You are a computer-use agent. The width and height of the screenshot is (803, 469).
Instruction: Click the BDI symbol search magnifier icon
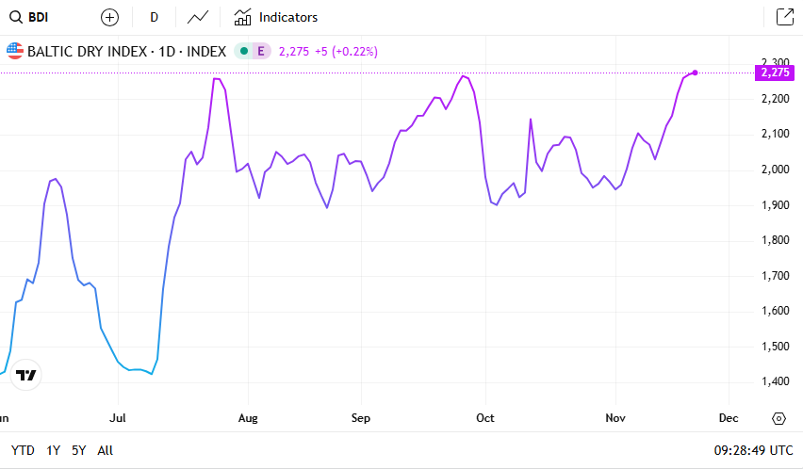pos(16,17)
